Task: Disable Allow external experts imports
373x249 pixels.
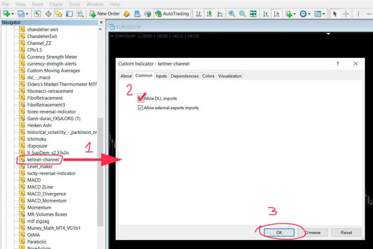Action: [141, 108]
